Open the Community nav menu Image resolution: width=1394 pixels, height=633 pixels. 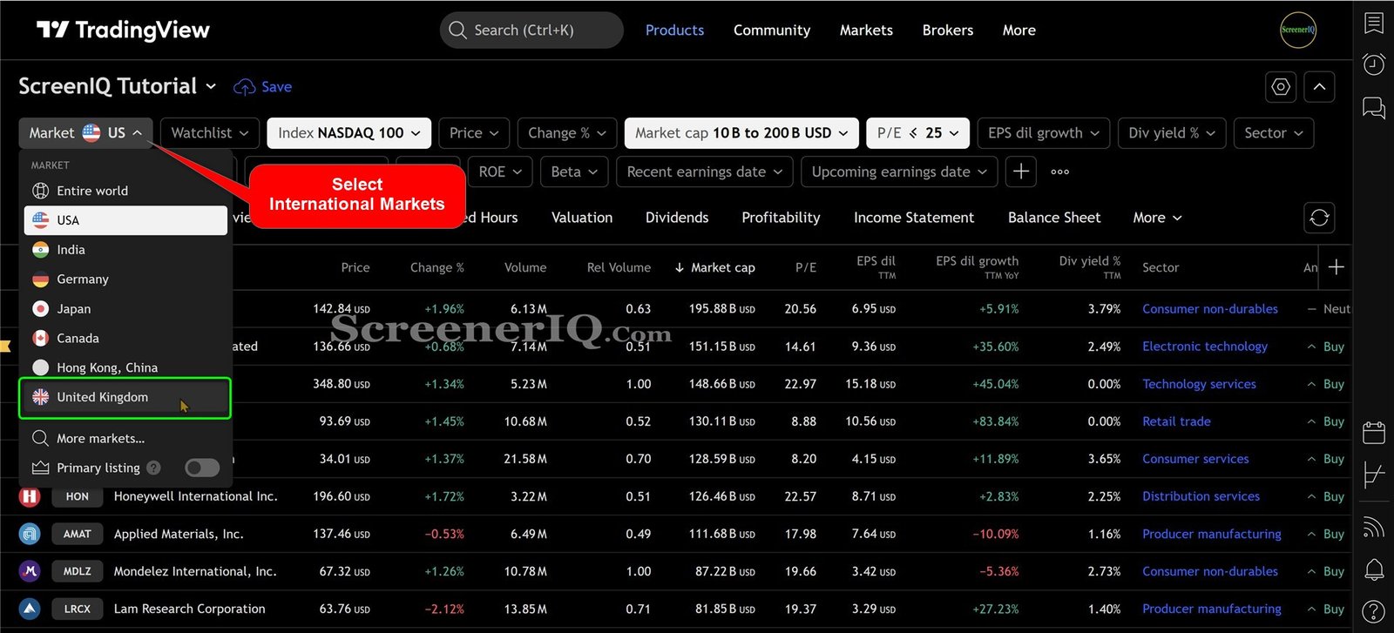[x=772, y=30]
